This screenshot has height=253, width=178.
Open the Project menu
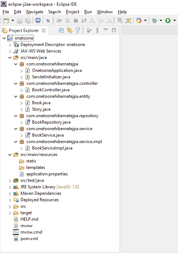point(72,12)
